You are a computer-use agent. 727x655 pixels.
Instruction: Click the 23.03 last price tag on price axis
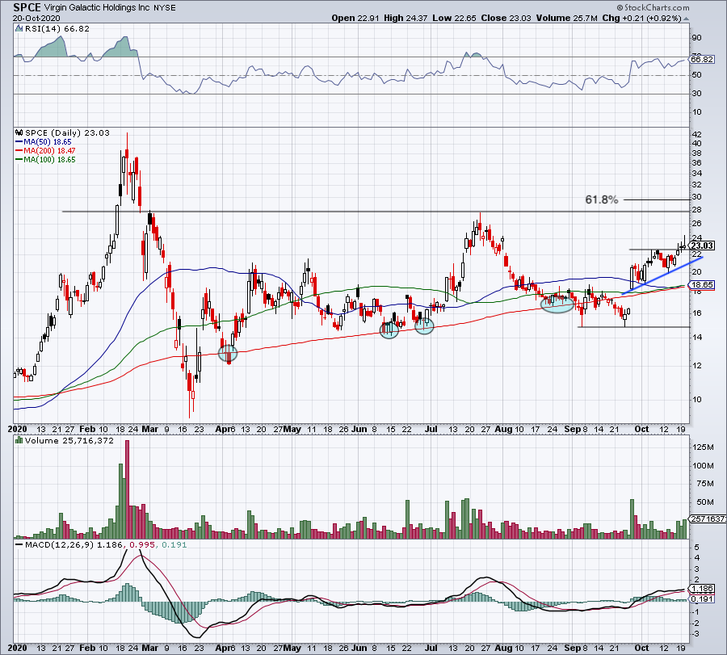(x=702, y=246)
